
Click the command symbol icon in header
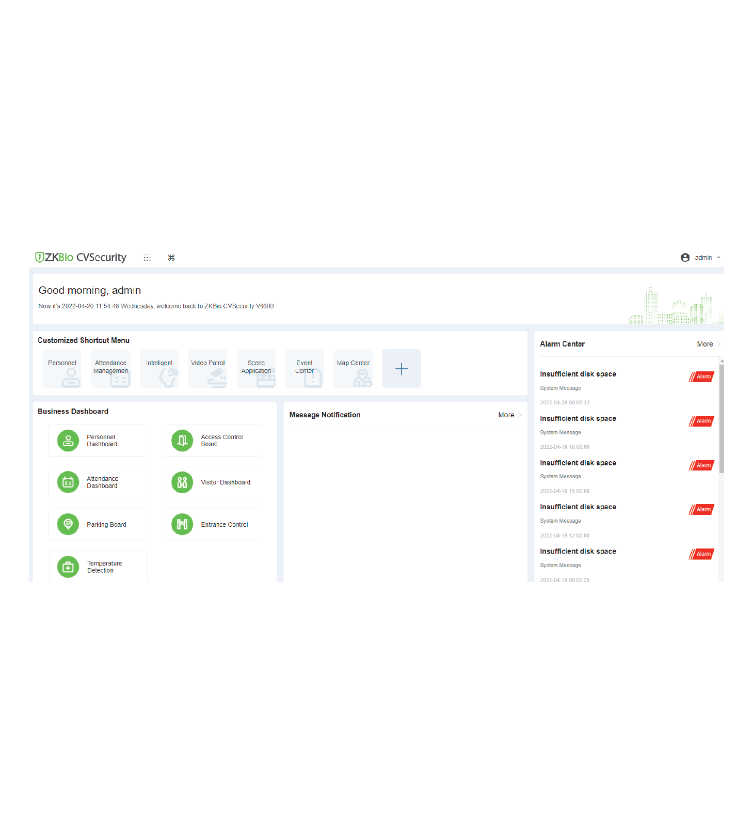[x=171, y=258]
